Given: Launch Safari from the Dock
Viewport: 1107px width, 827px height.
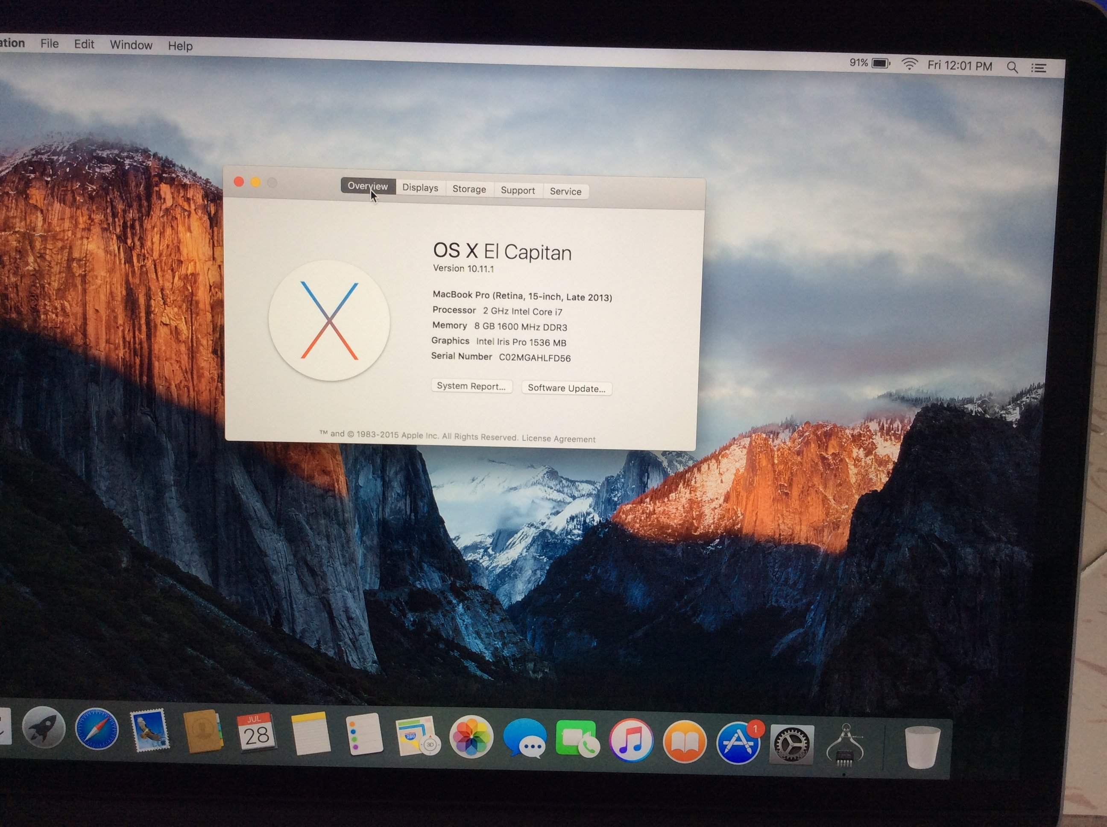Looking at the screenshot, I should pos(97,728).
